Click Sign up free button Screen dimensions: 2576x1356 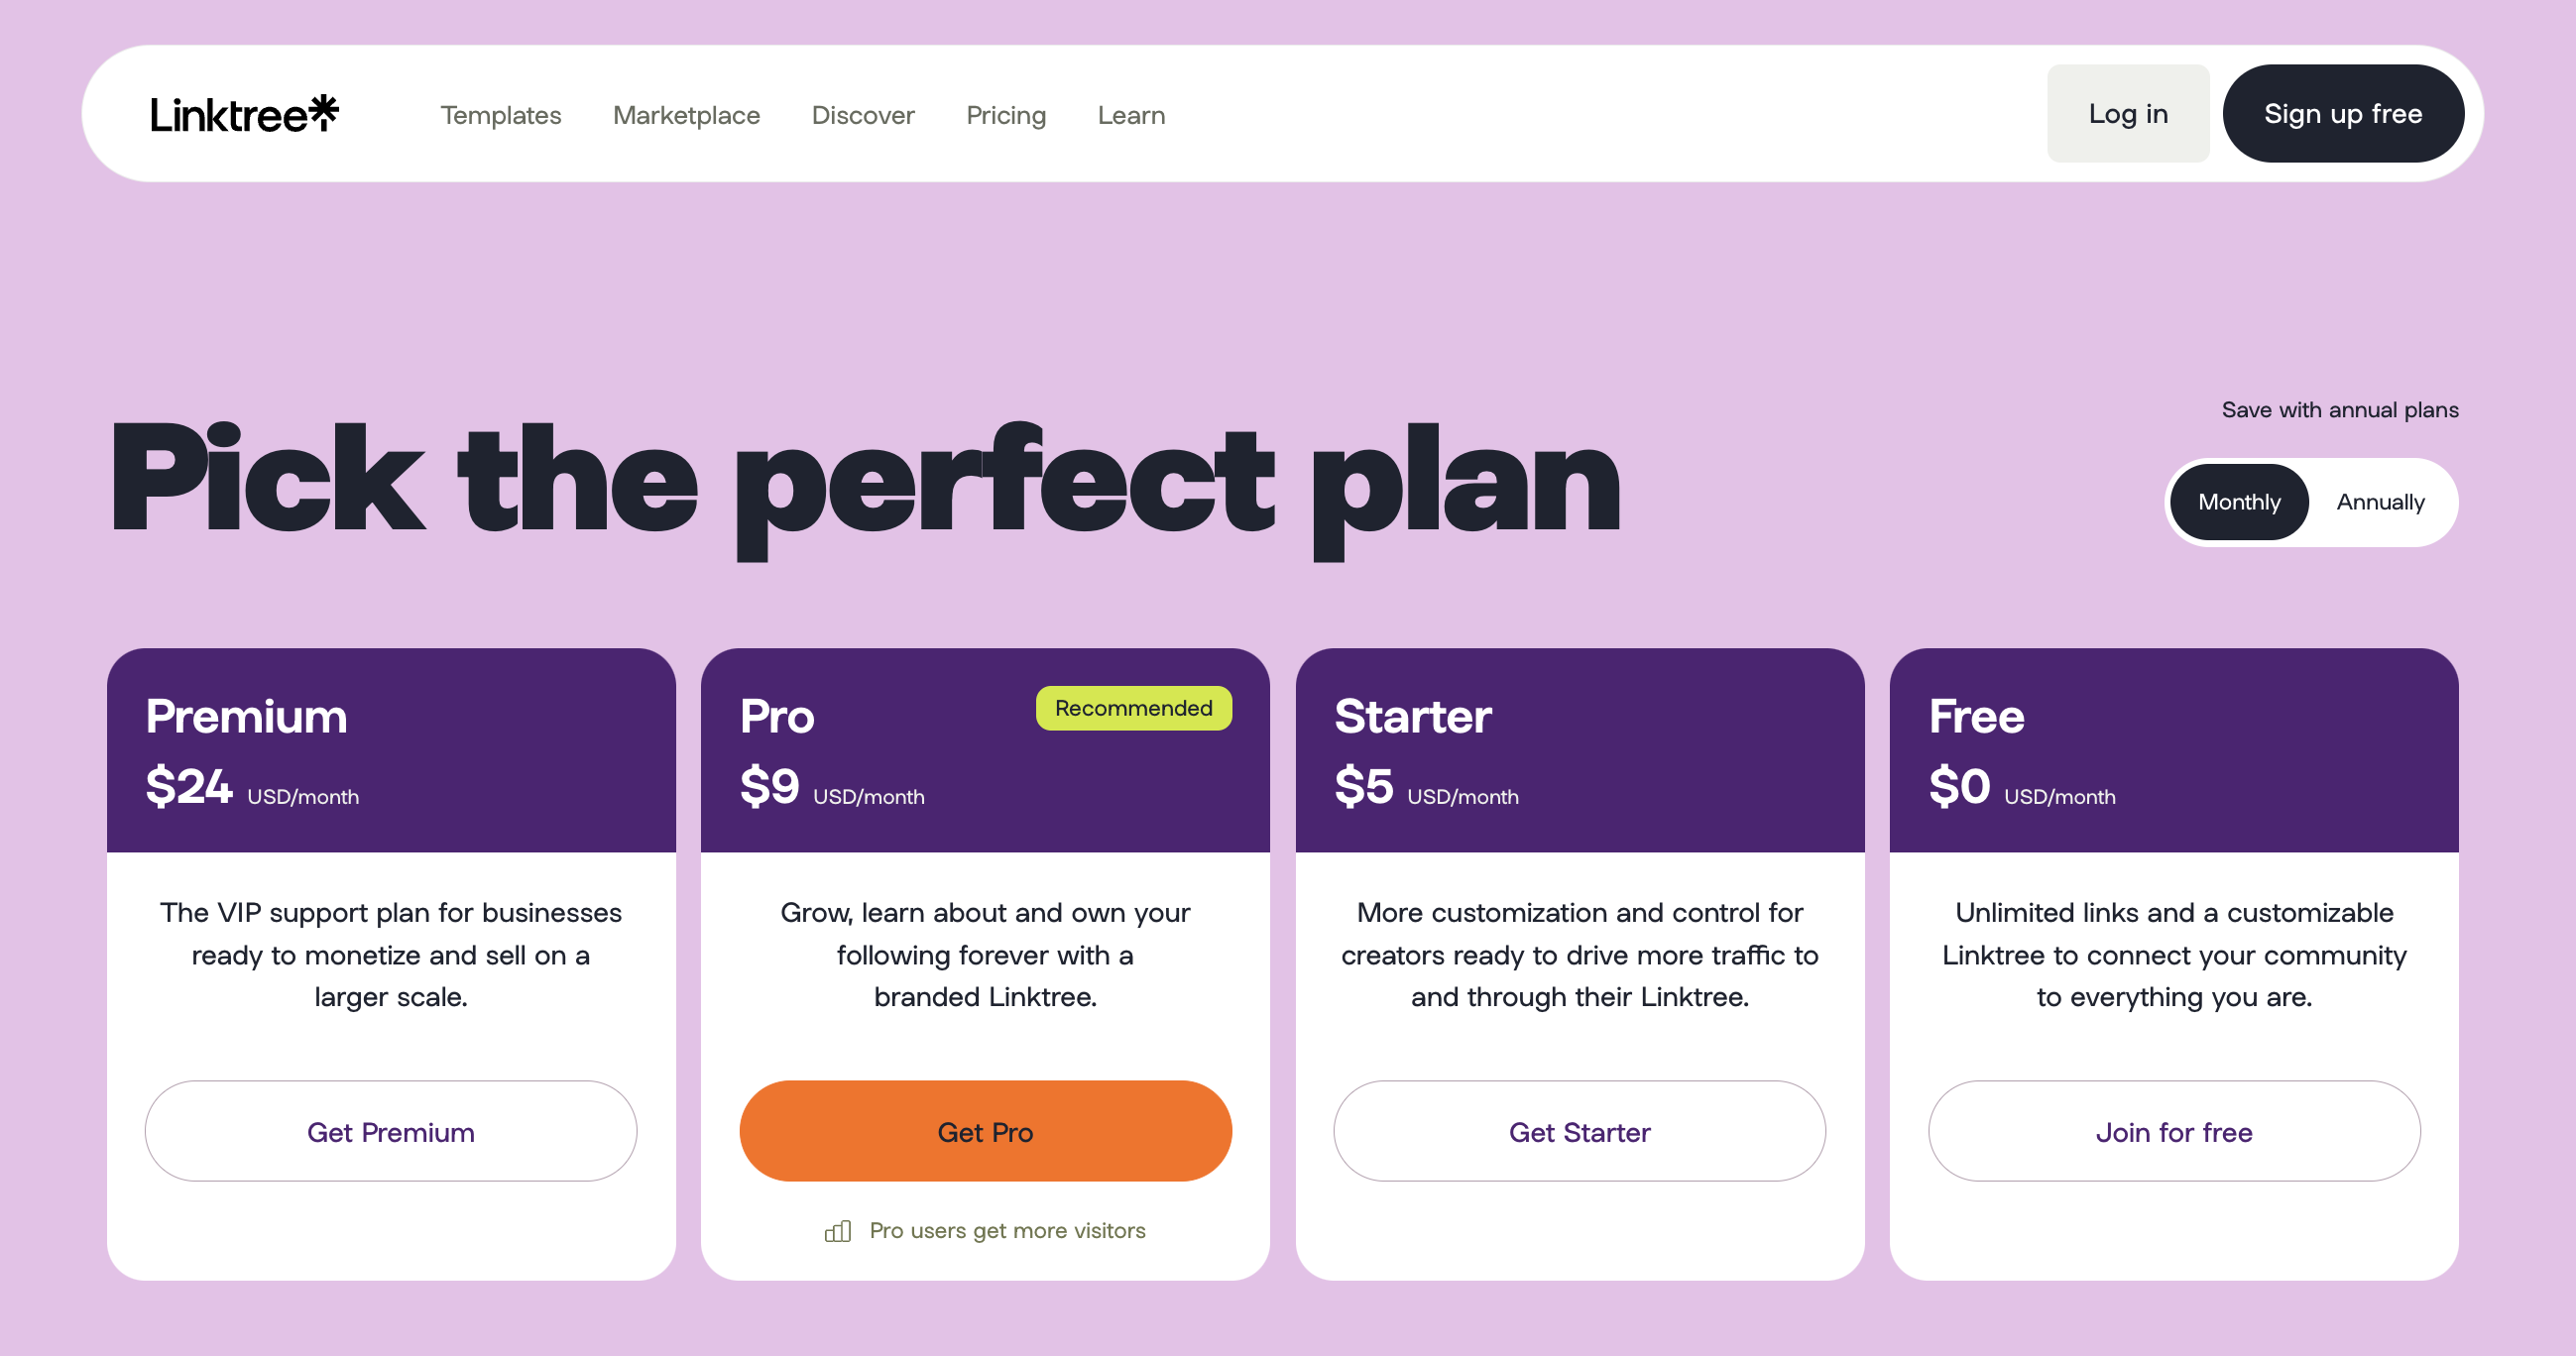[2343, 114]
